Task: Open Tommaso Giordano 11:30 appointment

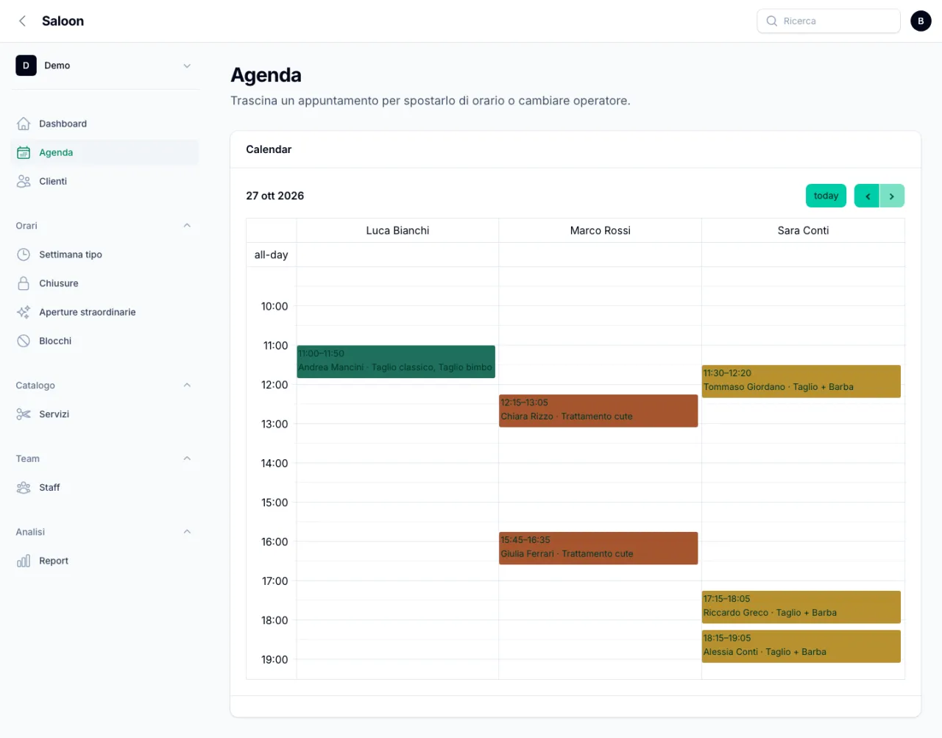Action: (801, 381)
